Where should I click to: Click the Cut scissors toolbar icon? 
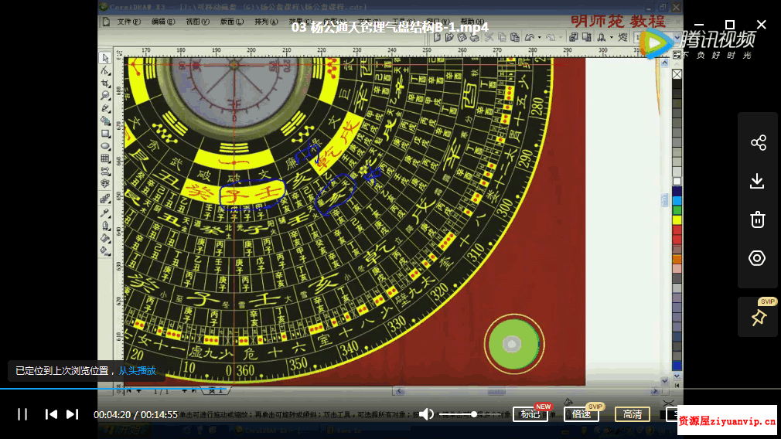point(489,37)
